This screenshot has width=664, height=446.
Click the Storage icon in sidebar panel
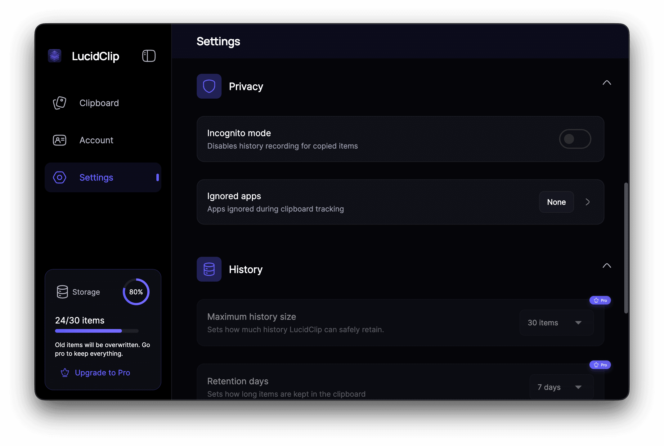(62, 292)
